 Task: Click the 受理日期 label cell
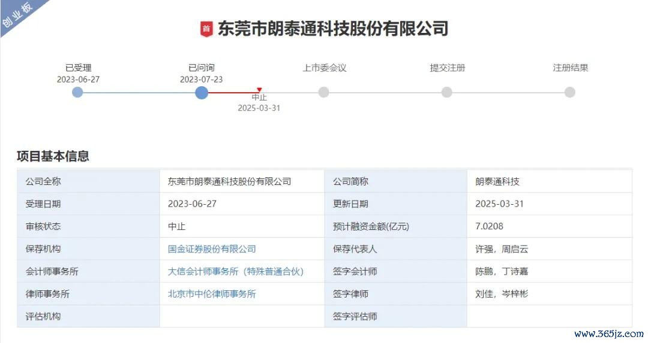[88, 204]
